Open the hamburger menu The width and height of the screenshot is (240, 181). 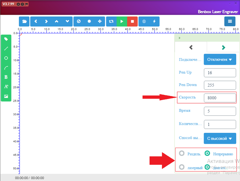[230, 21]
